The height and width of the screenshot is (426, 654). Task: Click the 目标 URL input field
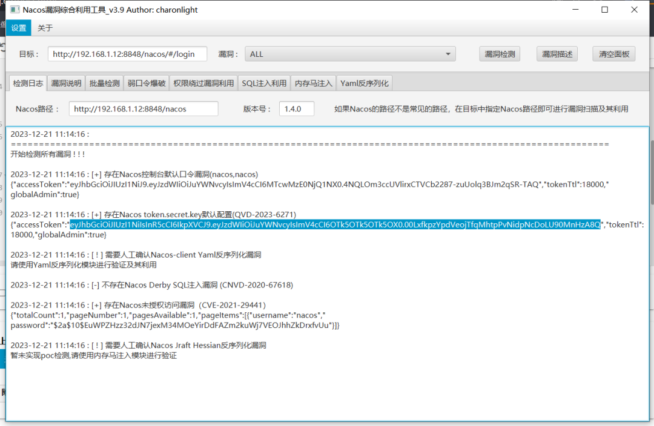point(127,54)
